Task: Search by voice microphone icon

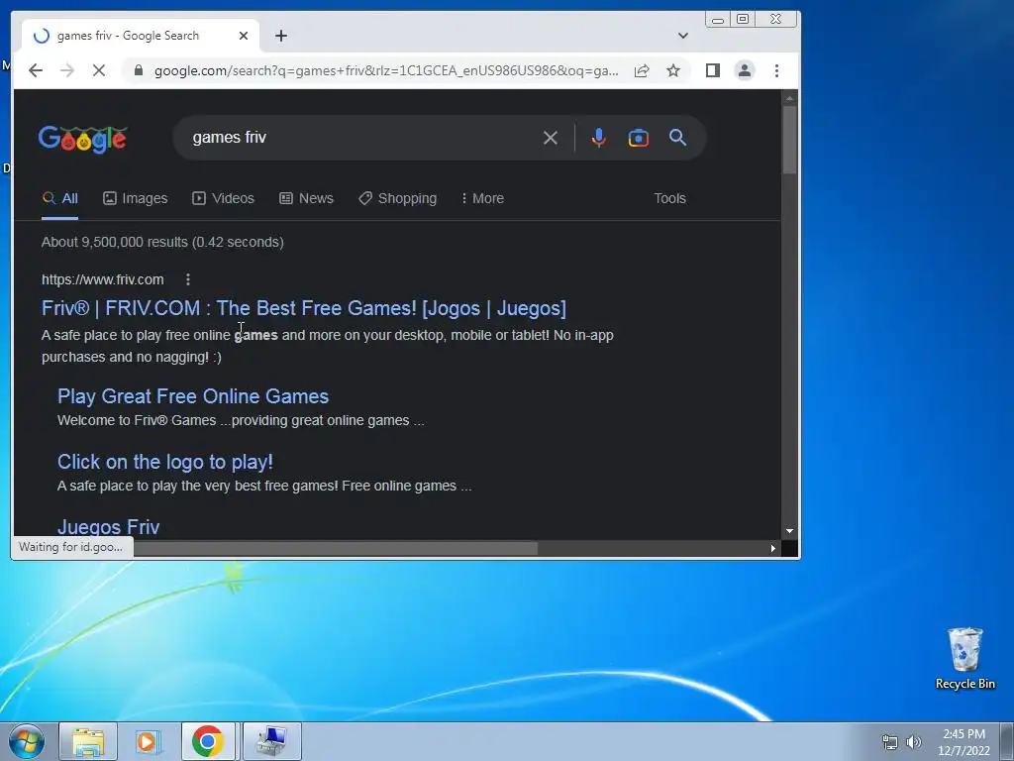Action: (599, 137)
